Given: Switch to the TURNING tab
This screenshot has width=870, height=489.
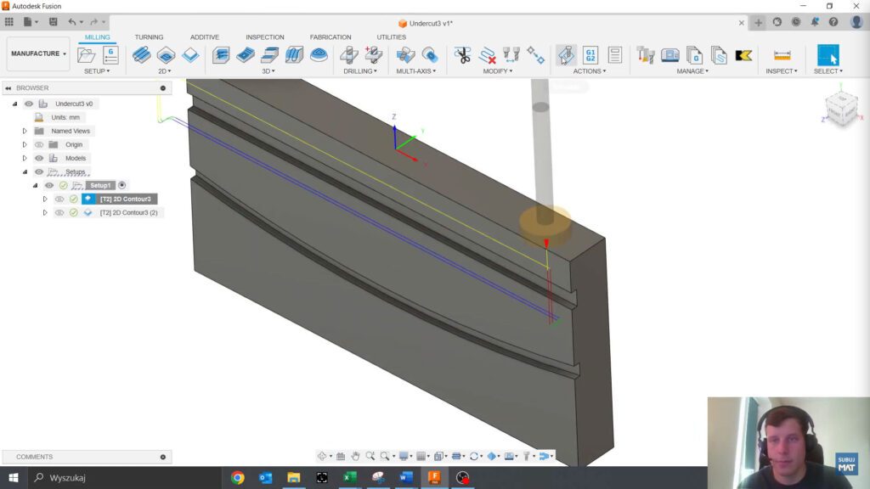Looking at the screenshot, I should point(150,37).
